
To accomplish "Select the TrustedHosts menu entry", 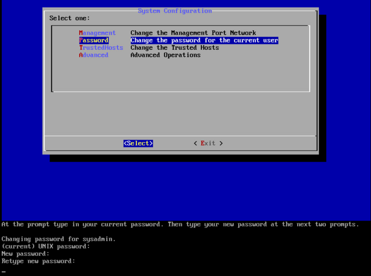I will (101, 48).
